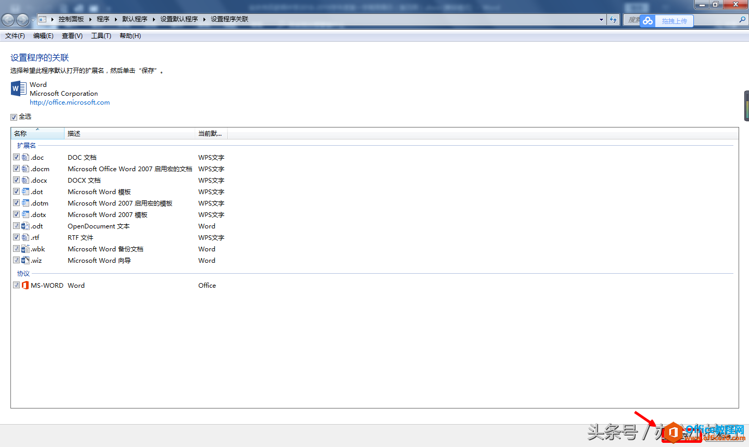Click the search magnifier icon
This screenshot has width=749, height=447.
coord(742,20)
